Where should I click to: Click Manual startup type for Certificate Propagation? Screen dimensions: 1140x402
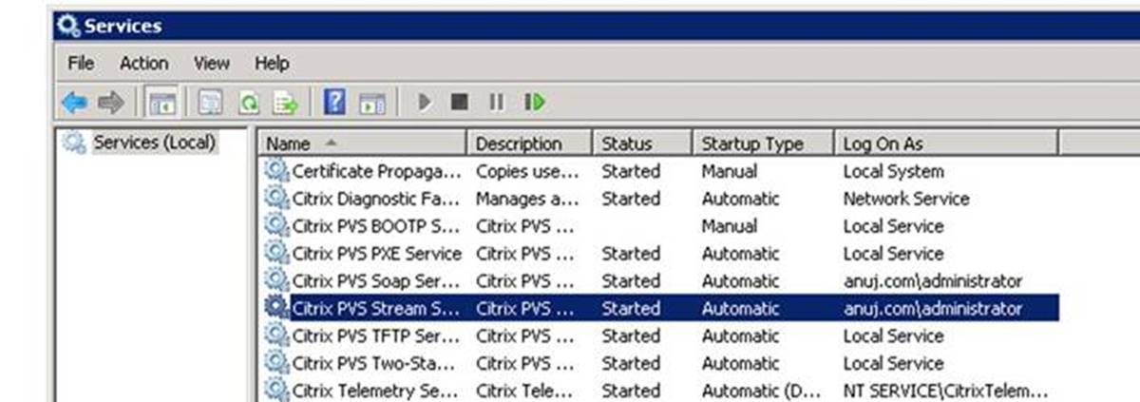[730, 172]
